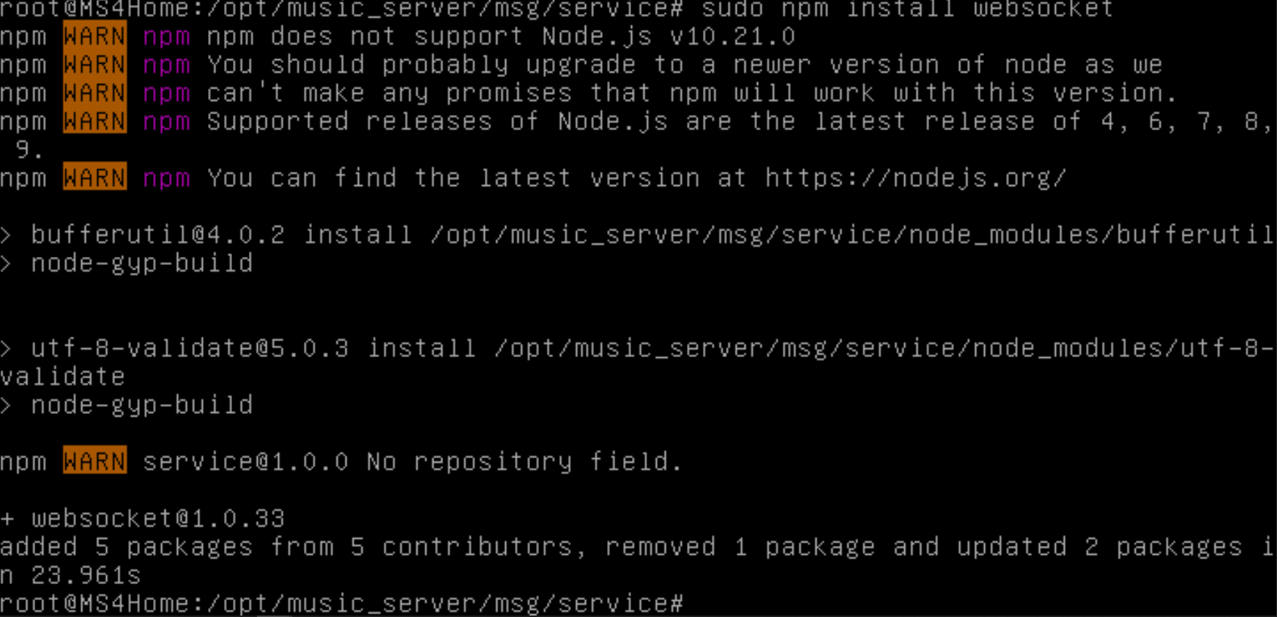Screen dimensions: 1277x617
Task: Click node-gyp-build line under bufferutil install
Action: (x=141, y=263)
